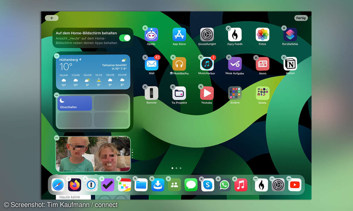Open the MusicHarbor app icon

[207, 64]
